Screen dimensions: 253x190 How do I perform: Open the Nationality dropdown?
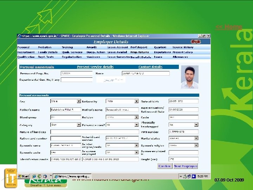136,101
